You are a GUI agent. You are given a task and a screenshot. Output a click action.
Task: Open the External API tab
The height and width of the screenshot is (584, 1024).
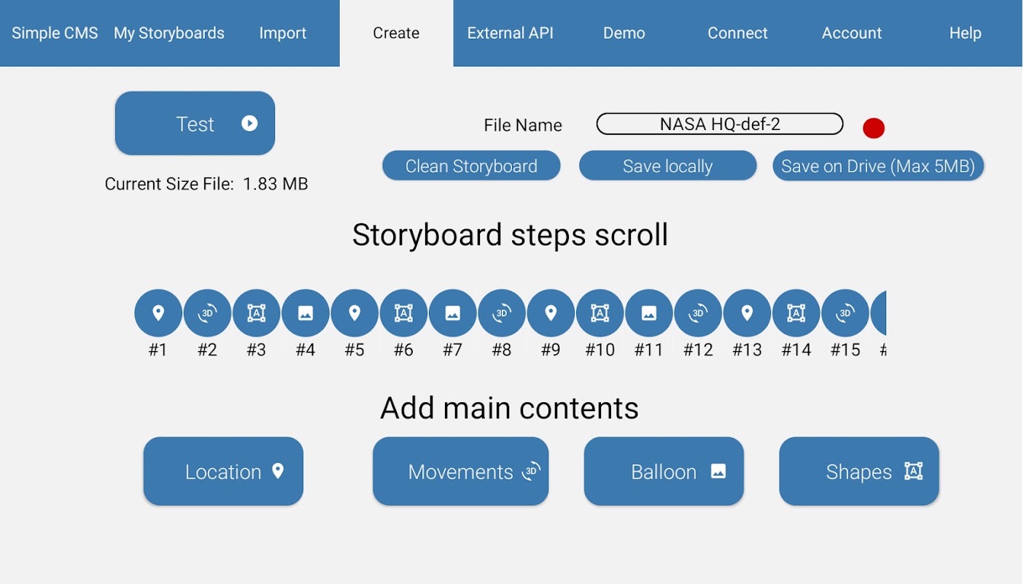coord(511,33)
